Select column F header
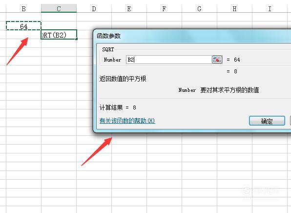The height and width of the screenshot is (213, 291). click(x=164, y=8)
